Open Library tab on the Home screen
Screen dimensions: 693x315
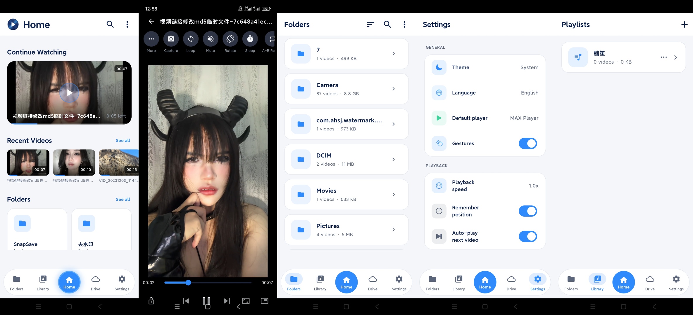pos(43,283)
